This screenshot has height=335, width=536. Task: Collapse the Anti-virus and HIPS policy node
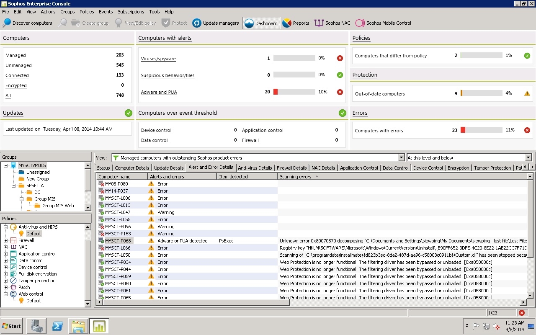click(6, 227)
